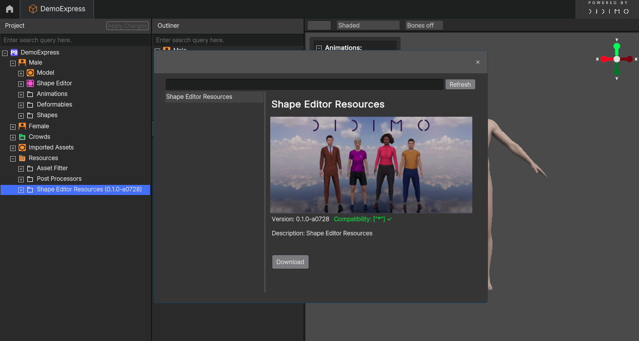Collapse the Animations panel in viewport
Screen dimensions: 639x341
click(319, 48)
